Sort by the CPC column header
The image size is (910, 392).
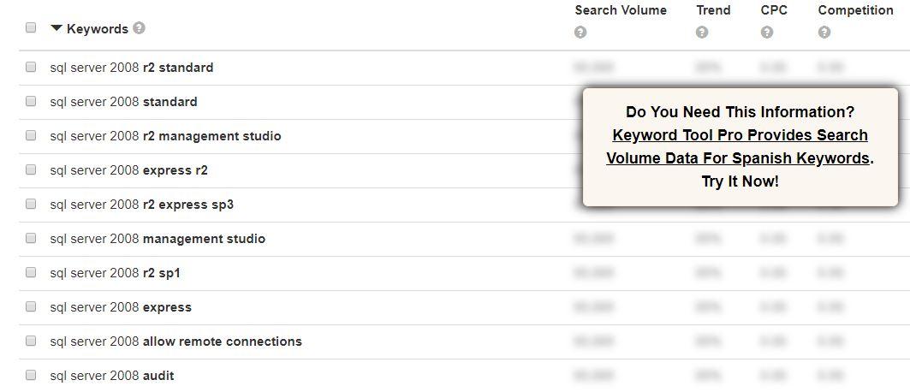click(x=774, y=10)
